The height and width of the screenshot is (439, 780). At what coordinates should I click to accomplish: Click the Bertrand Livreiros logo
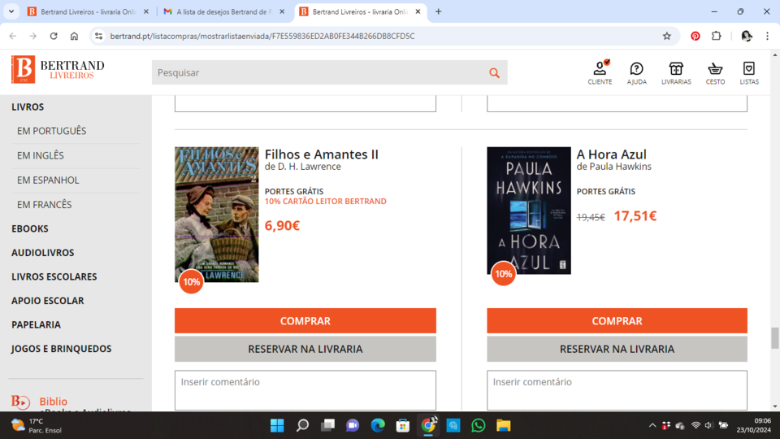click(58, 70)
